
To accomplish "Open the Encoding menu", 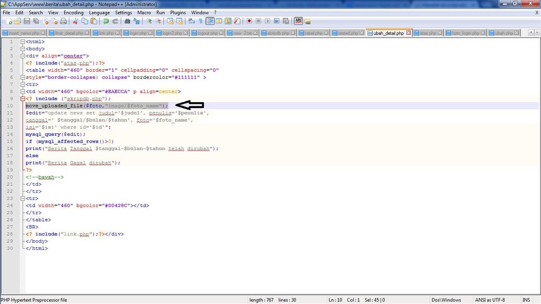I will pyautogui.click(x=74, y=13).
